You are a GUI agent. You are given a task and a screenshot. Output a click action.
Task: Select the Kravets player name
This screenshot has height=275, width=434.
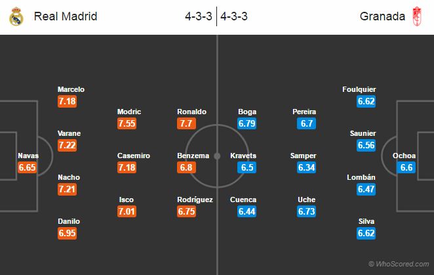pos(243,156)
